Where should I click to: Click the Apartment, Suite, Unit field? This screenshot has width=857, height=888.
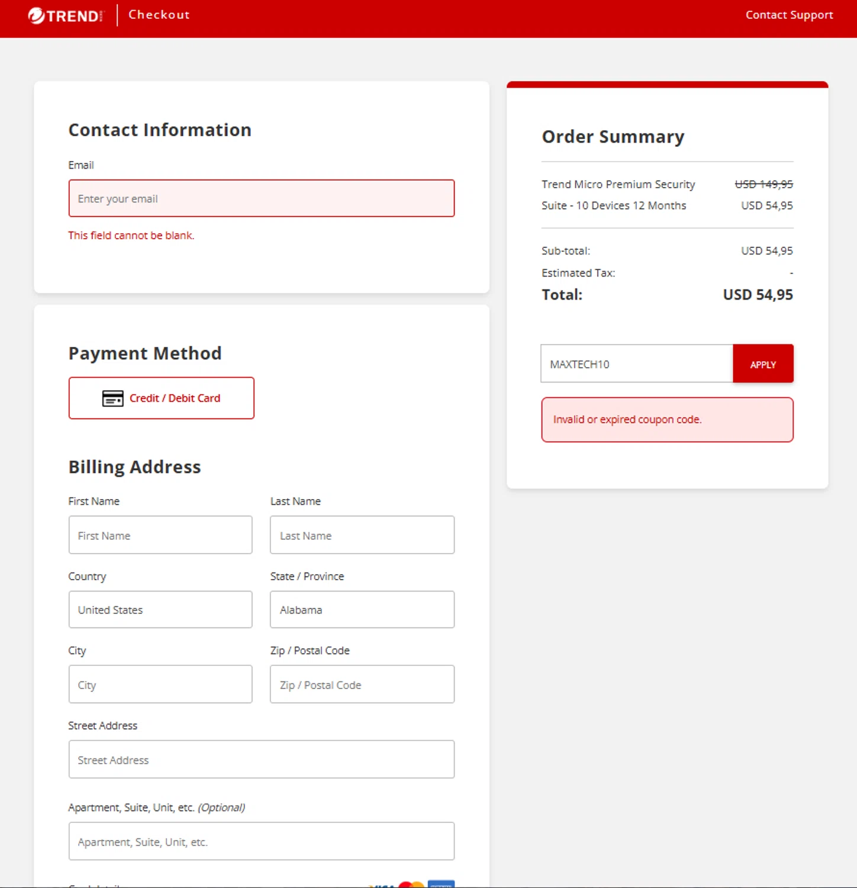[262, 841]
